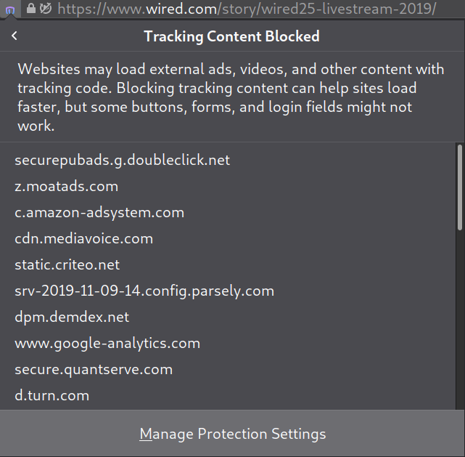
Task: Open Manage Protection Settings
Action: click(232, 434)
